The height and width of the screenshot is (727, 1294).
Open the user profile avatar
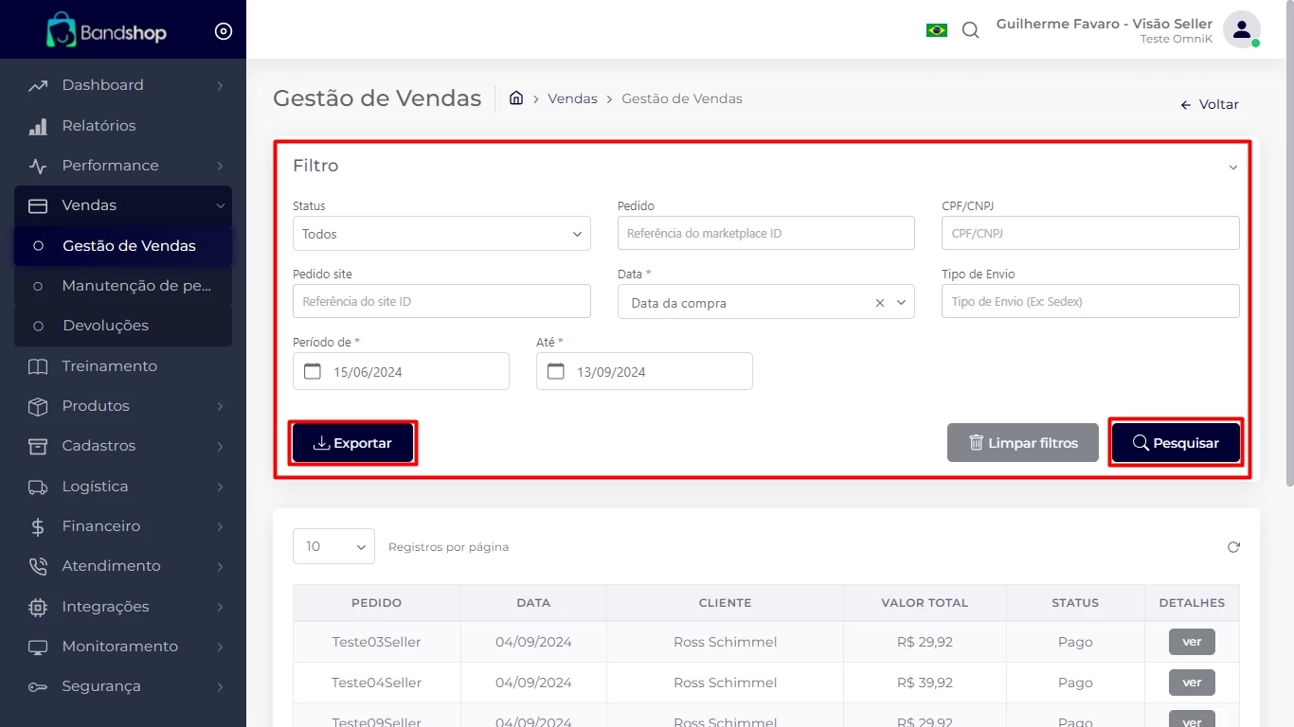tap(1241, 29)
